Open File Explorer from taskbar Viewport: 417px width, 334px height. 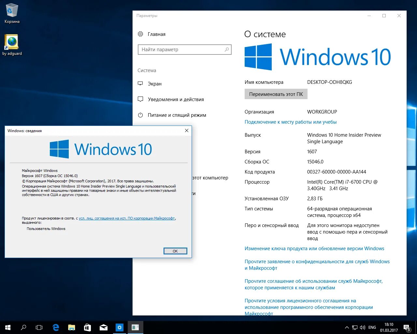coord(71,327)
